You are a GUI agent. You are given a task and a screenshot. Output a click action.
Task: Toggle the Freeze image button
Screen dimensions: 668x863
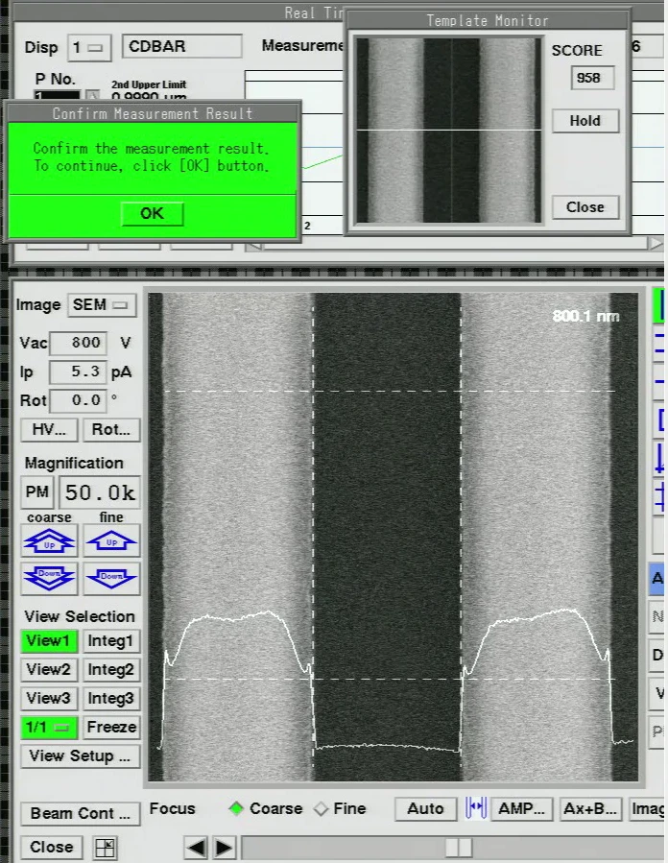point(111,727)
